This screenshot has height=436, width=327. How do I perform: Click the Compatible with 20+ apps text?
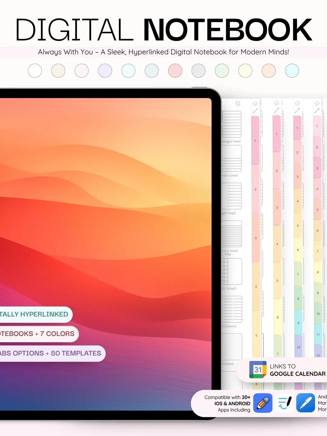coord(227,403)
